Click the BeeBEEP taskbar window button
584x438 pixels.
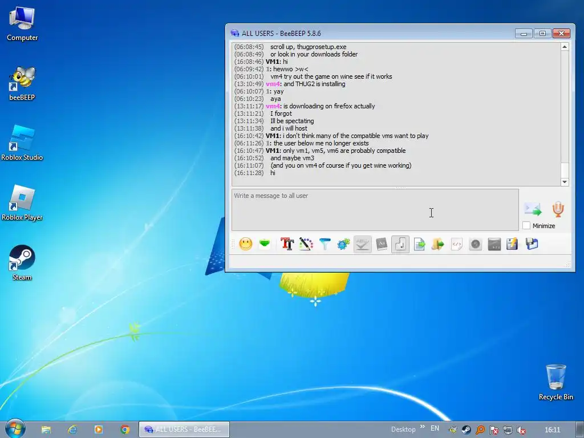coord(184,429)
